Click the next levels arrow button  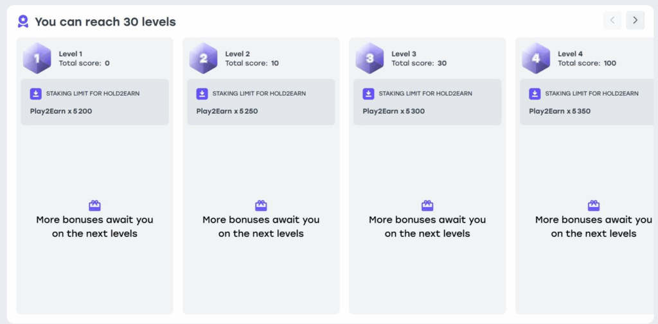coord(635,21)
